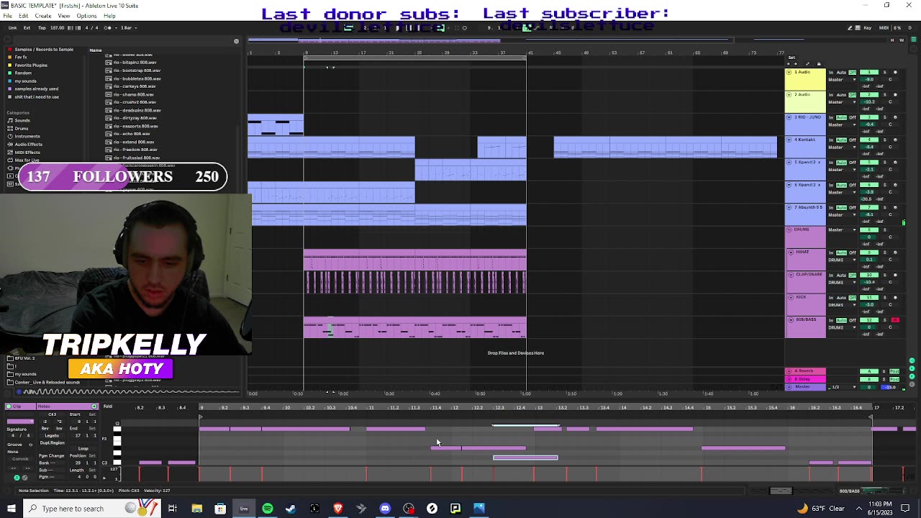Click the Link button
The height and width of the screenshot is (518, 921).
click(x=12, y=28)
